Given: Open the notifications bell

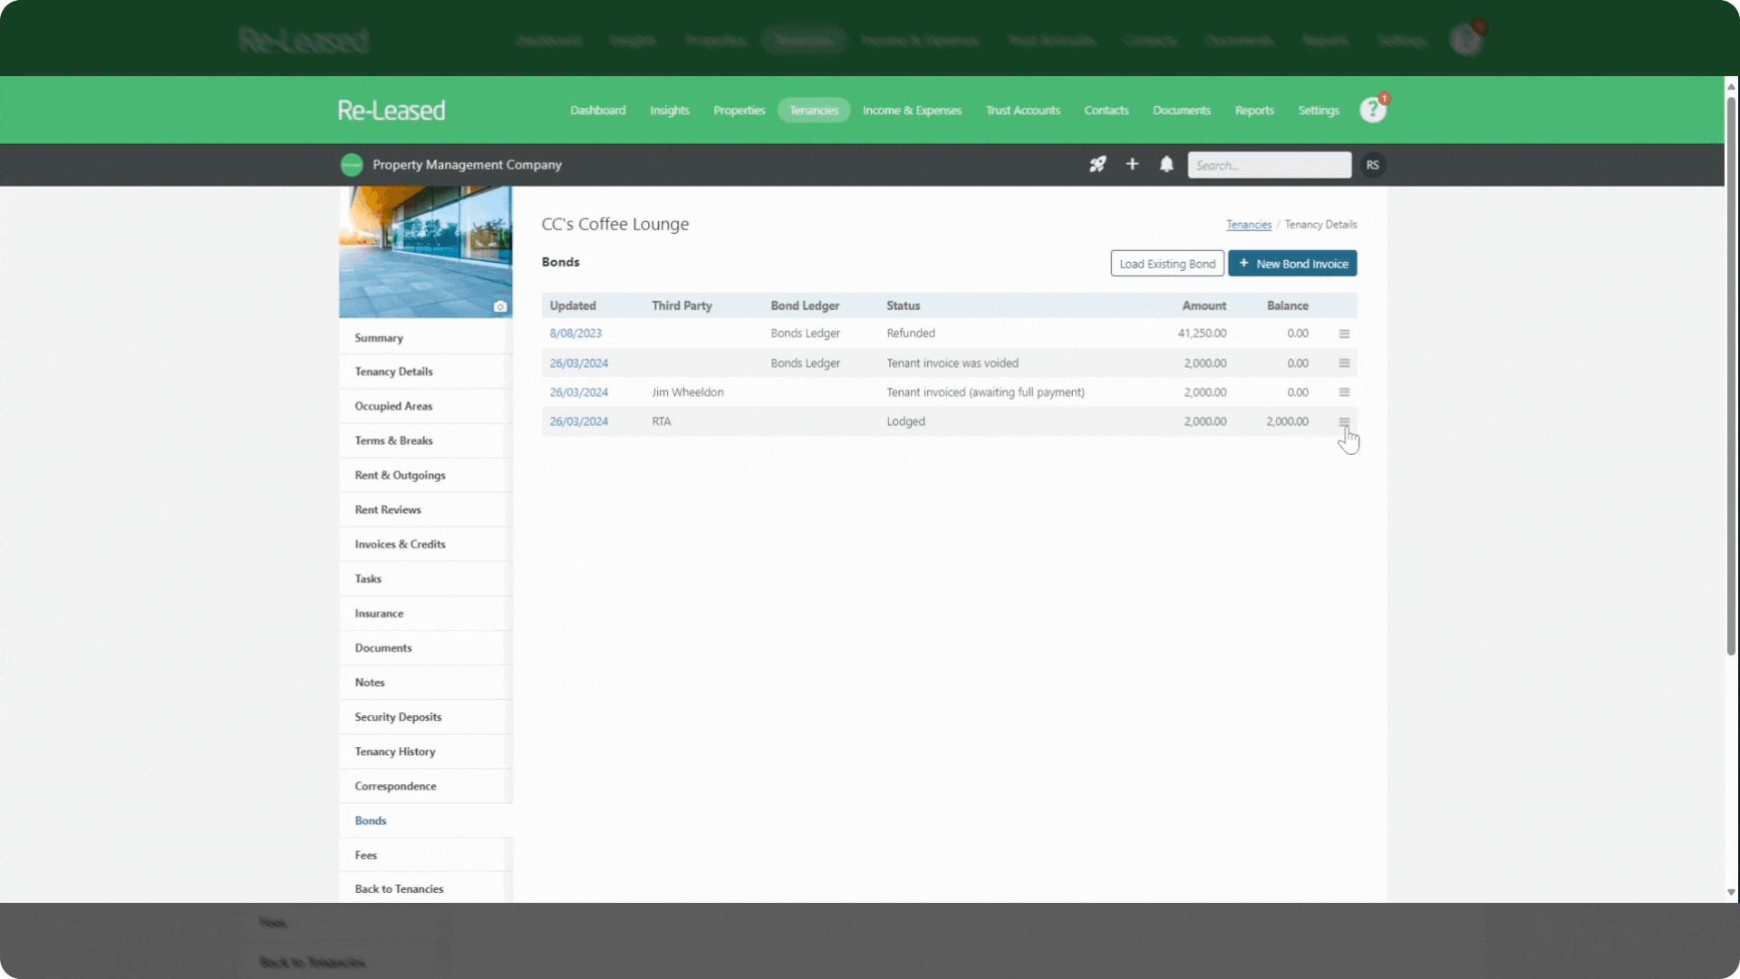Looking at the screenshot, I should tap(1166, 164).
